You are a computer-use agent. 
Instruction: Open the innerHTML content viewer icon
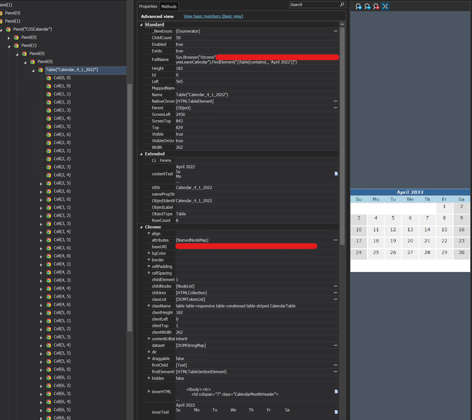click(336, 391)
